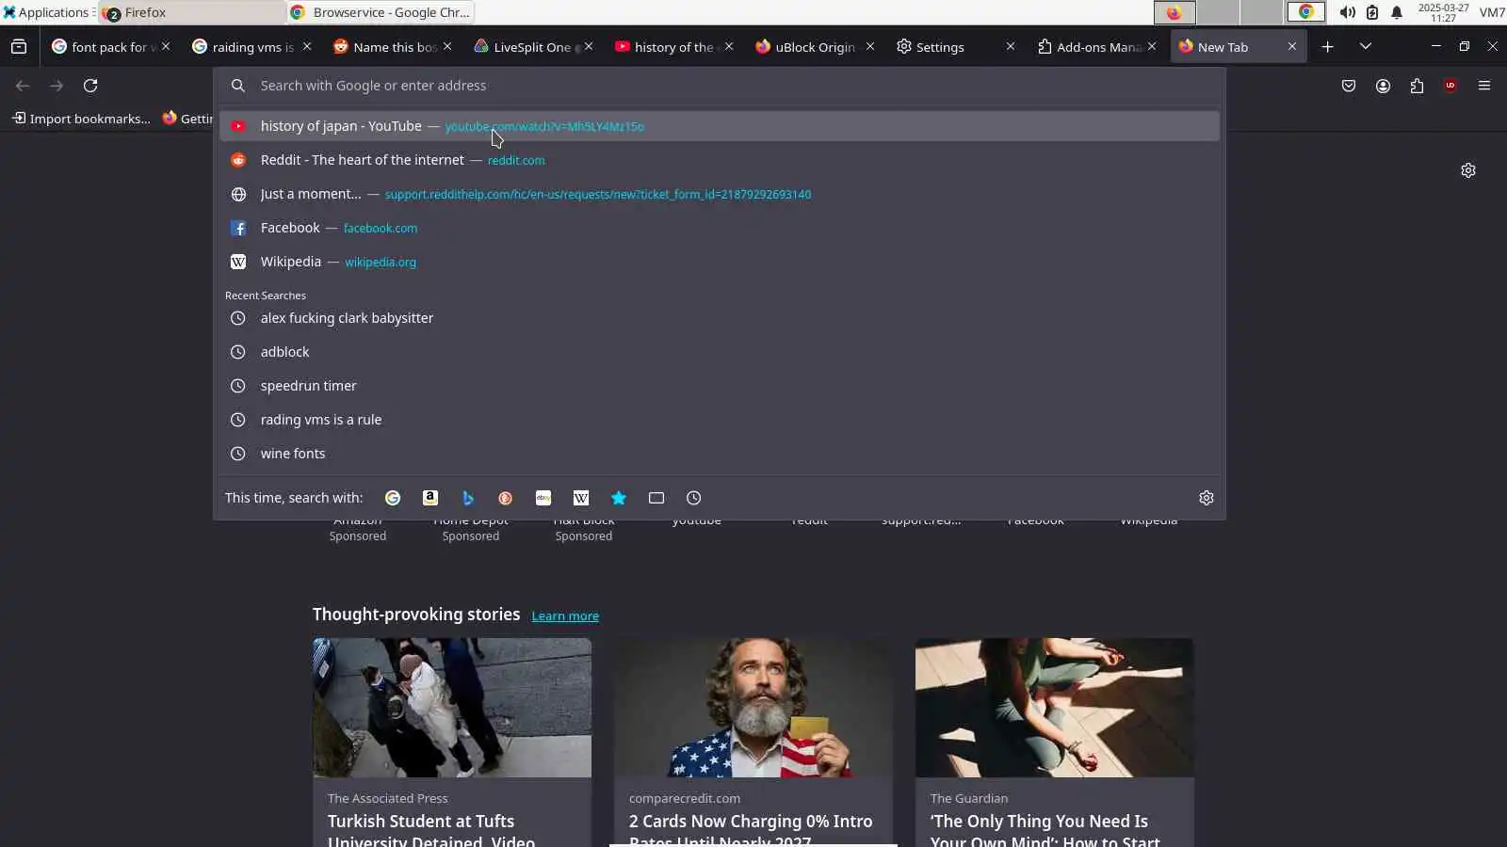Open '2 Cards Now Charging 0% Intro' headline
The height and width of the screenshot is (847, 1507).
751,830
